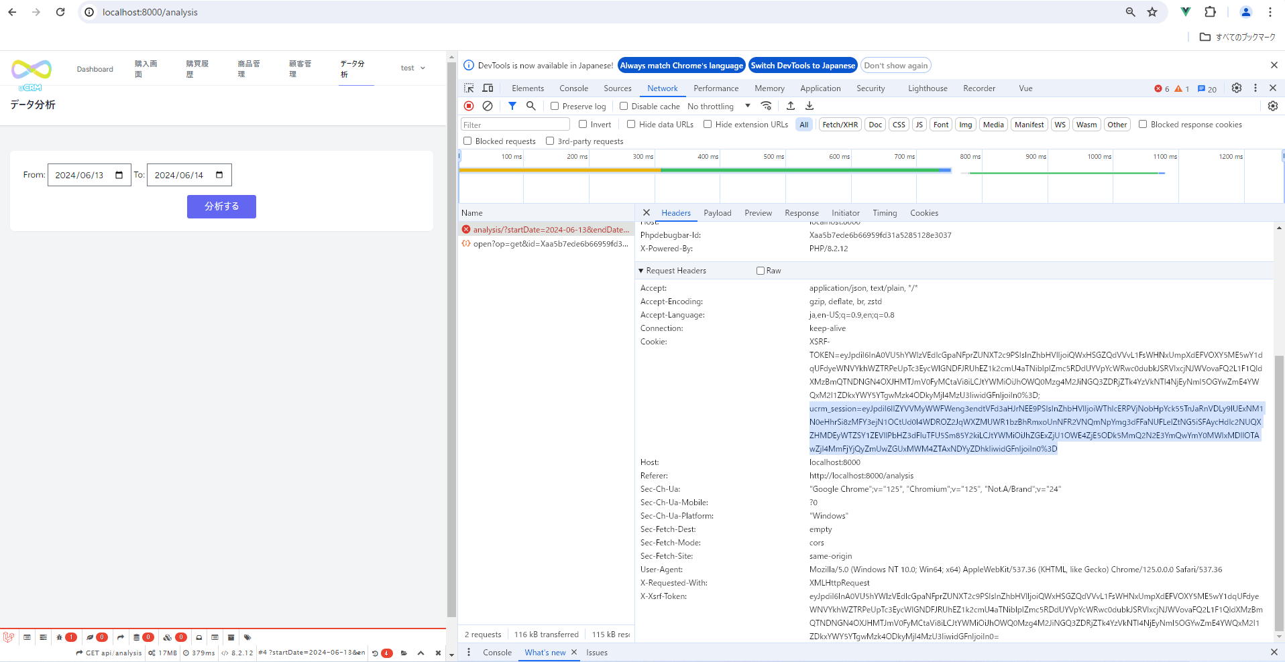1285x662 pixels.
Task: Click the localhost:8000/analysis address bar
Action: point(150,12)
